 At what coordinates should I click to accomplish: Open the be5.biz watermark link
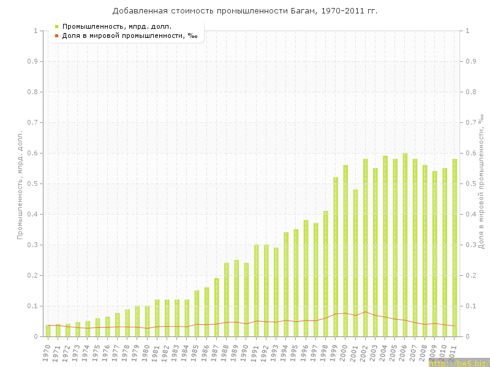(x=458, y=363)
